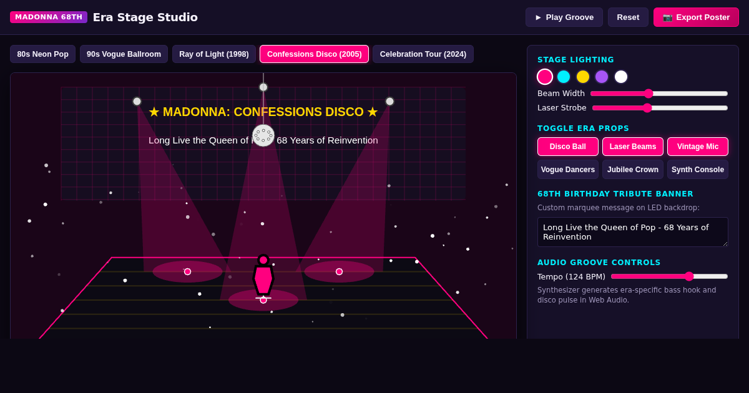This screenshot has width=749, height=393.
Task: Pick the pink stage lighting swatch
Action: pos(545,77)
